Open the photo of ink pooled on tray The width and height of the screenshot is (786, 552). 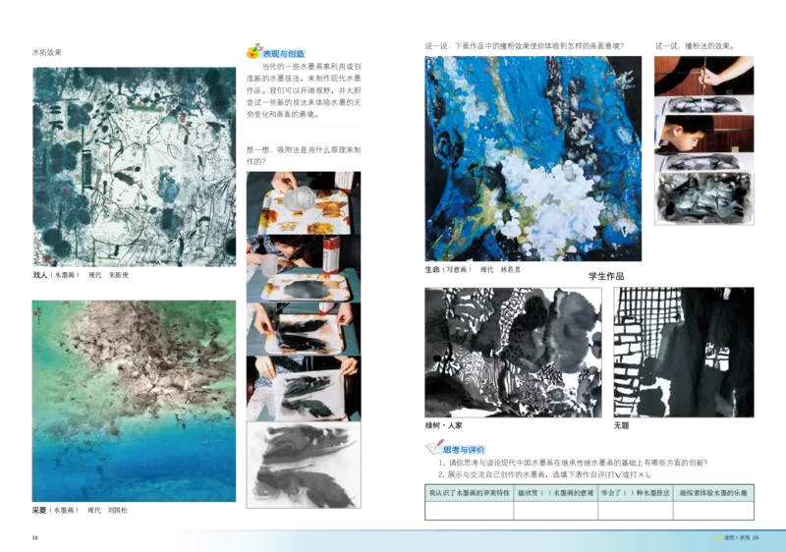(x=304, y=268)
